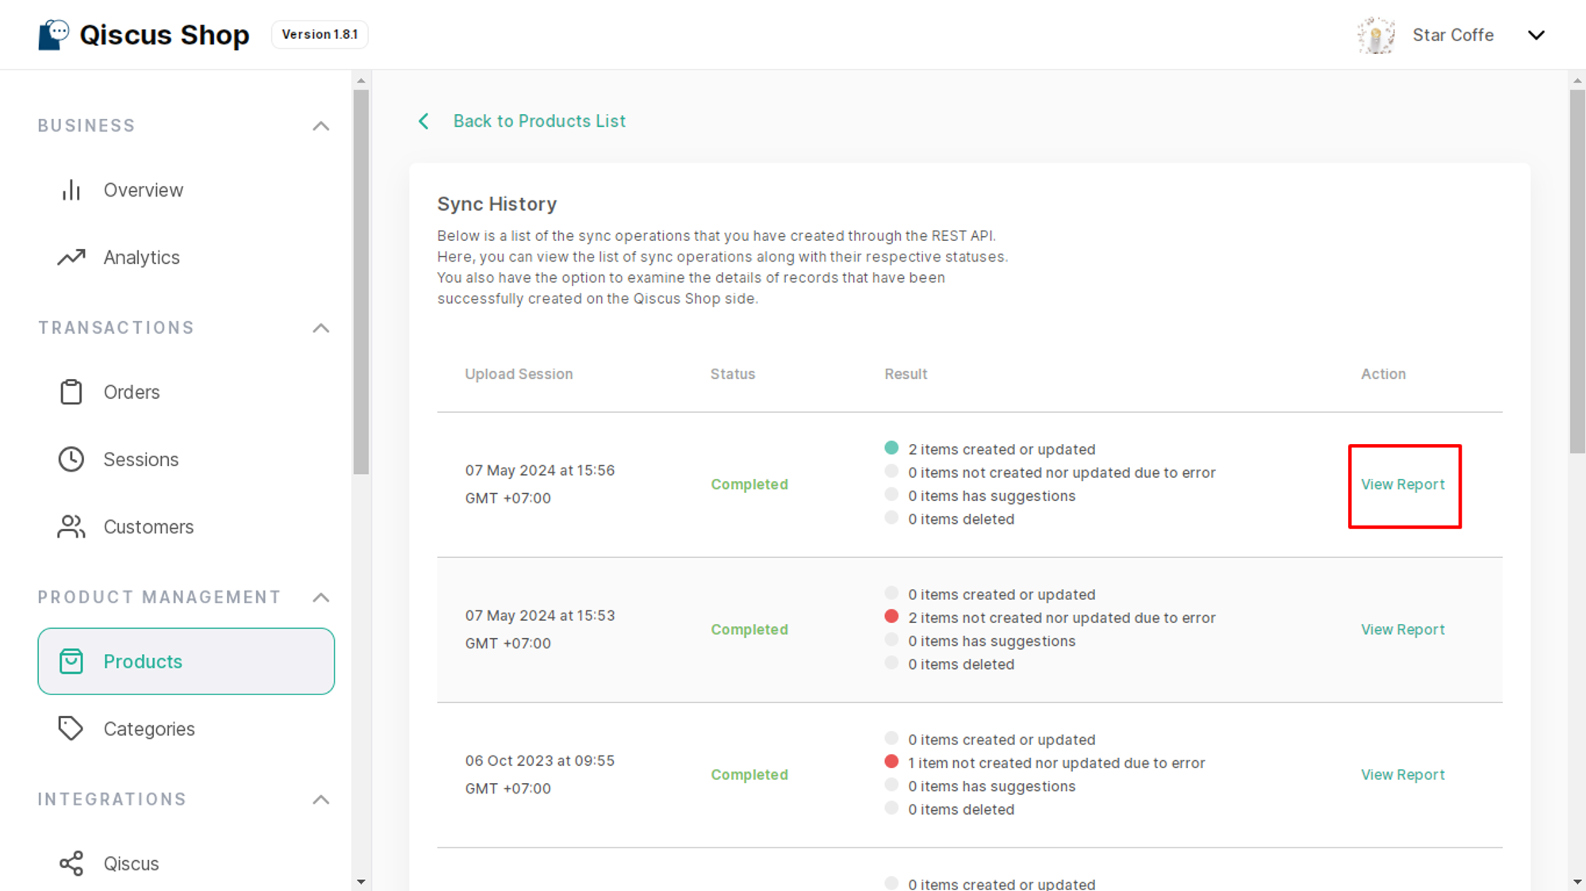Click the Star Coffe profile avatar
This screenshot has width=1586, height=891.
point(1376,35)
